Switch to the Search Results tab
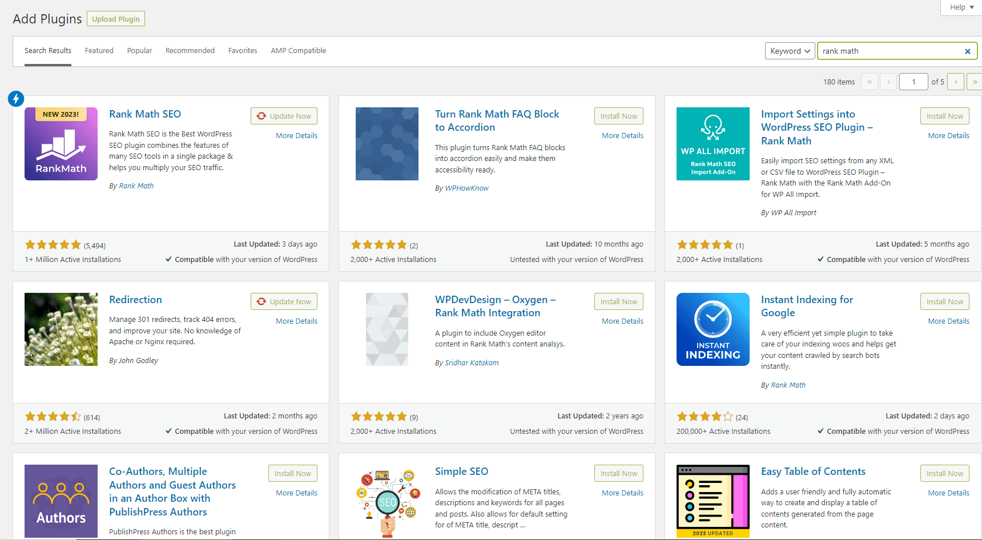The image size is (982, 540). click(48, 51)
